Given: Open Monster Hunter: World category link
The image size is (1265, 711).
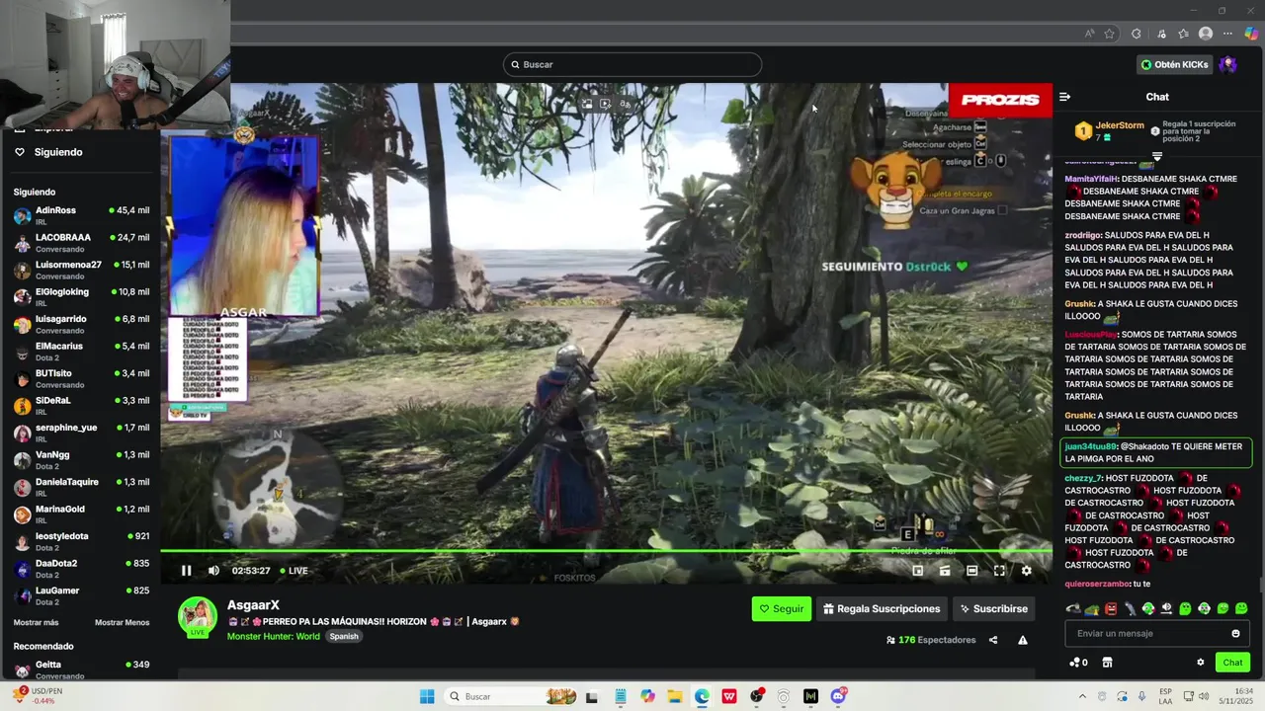Looking at the screenshot, I should pyautogui.click(x=273, y=637).
